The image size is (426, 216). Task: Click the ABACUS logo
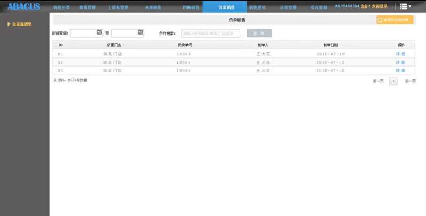[x=23, y=7]
